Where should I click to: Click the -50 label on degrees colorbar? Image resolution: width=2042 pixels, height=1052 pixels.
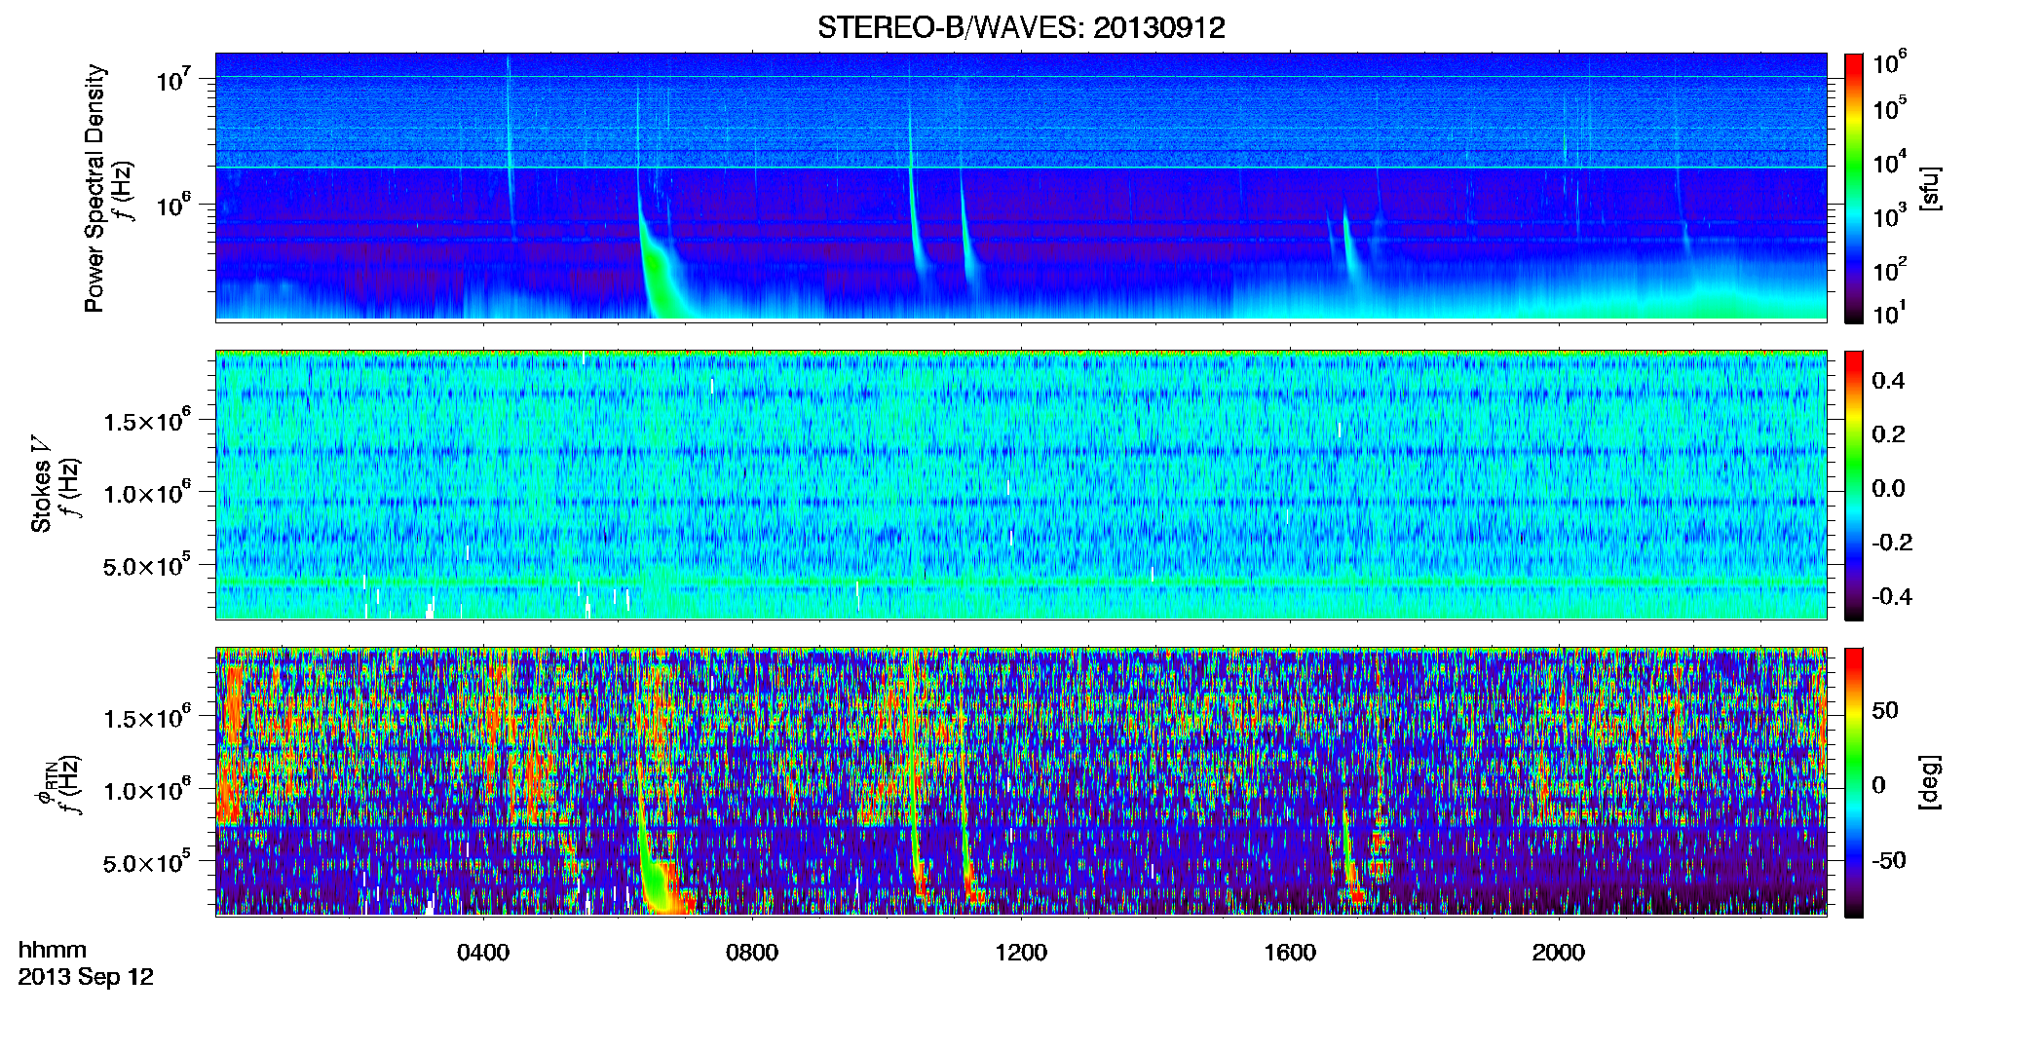click(x=1889, y=861)
